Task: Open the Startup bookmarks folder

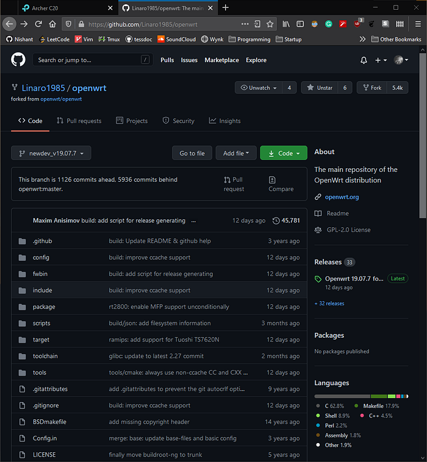Action: tap(289, 39)
